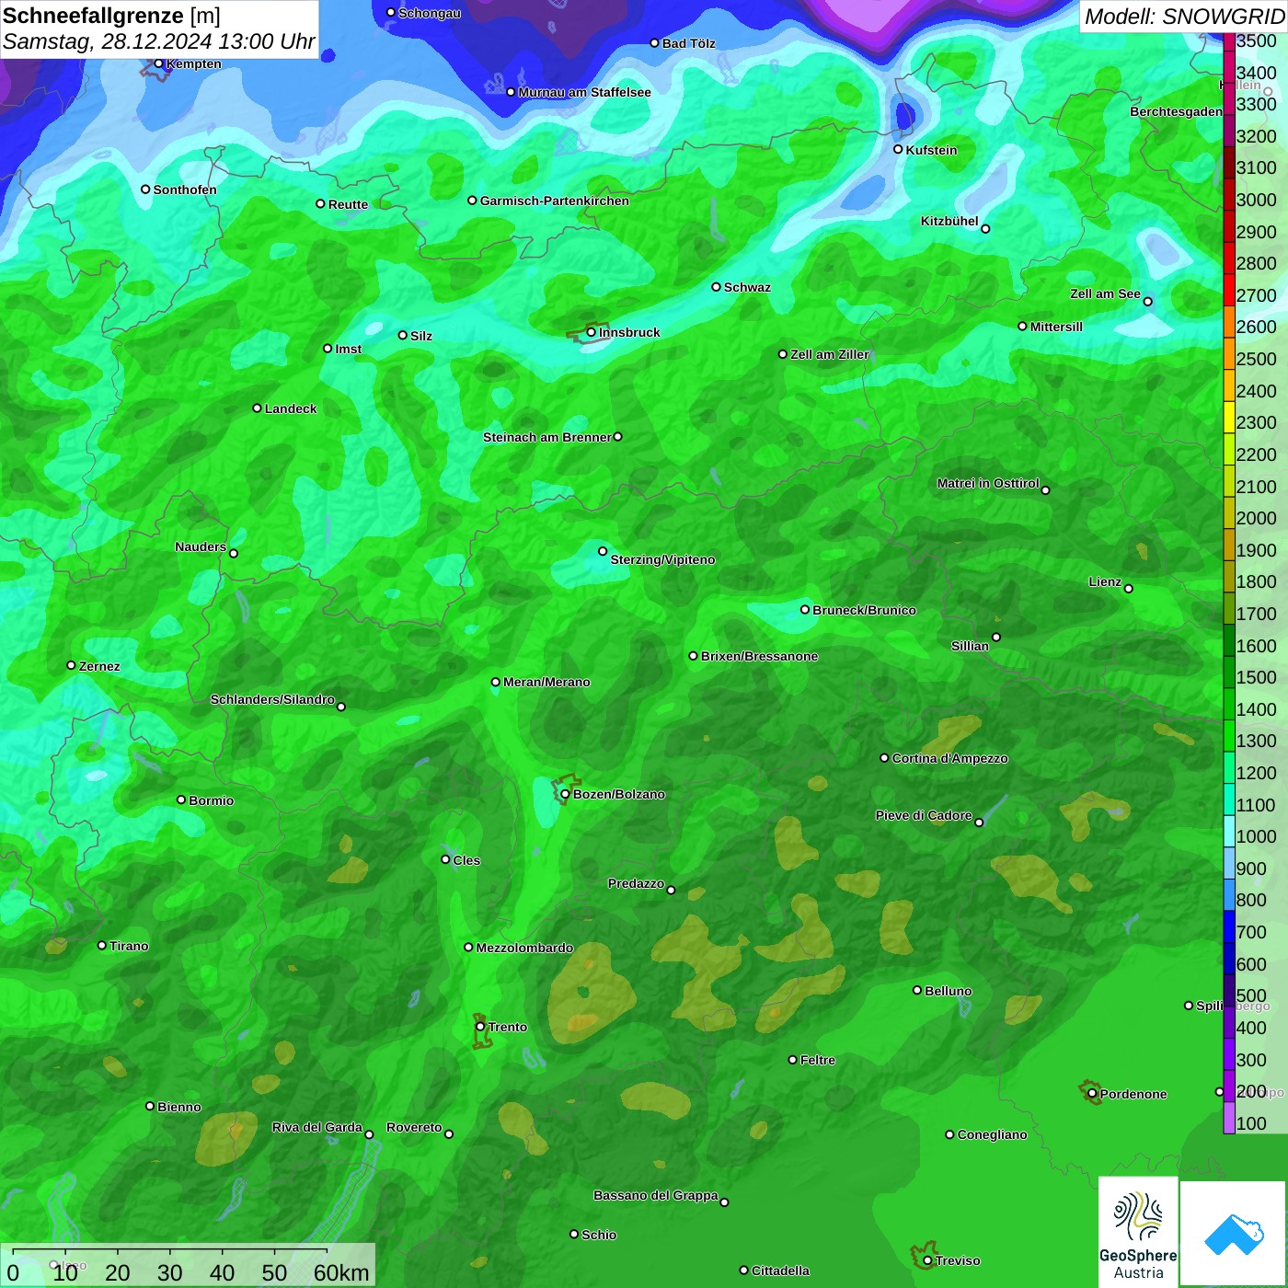Click the date 'Samstag, 28.12.2024 13:00 Uhr'
The height and width of the screenshot is (1288, 1288).
coord(158,42)
